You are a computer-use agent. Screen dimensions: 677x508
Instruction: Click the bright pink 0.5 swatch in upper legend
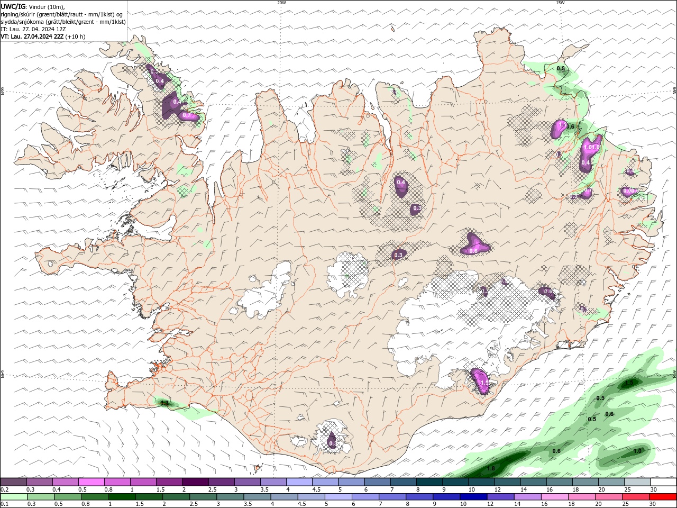[x=91, y=482]
